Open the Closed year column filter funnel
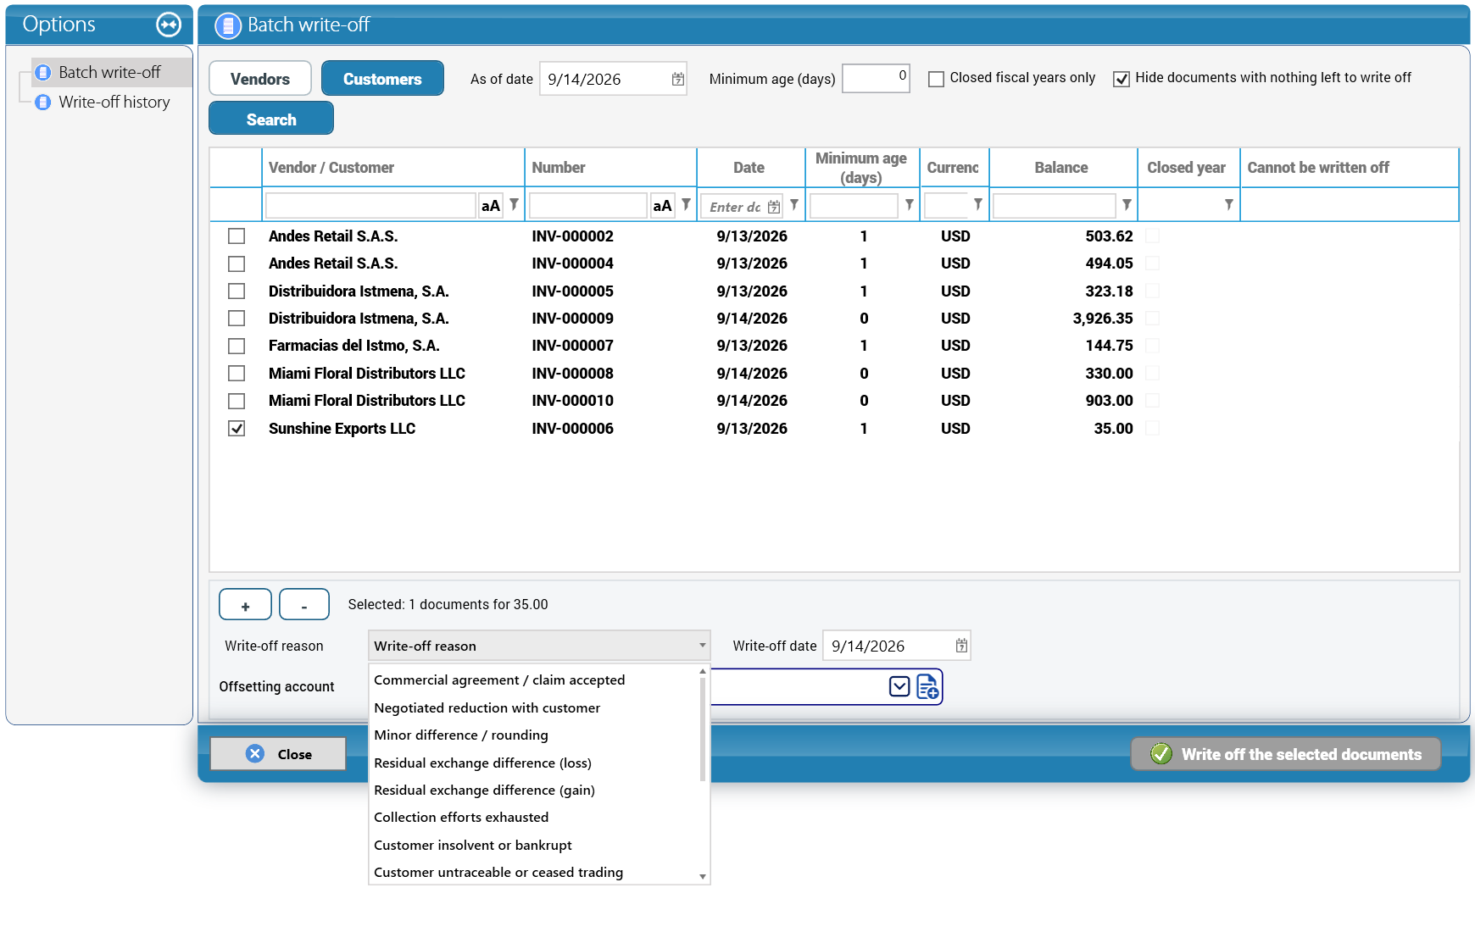 tap(1228, 204)
